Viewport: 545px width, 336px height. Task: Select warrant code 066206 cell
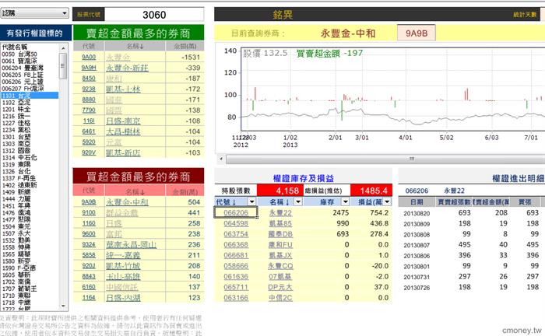(x=236, y=212)
